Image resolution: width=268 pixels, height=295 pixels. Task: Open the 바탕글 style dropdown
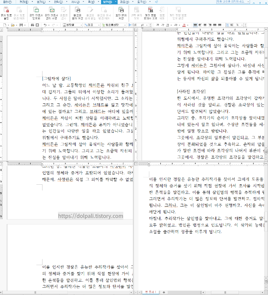82,25
